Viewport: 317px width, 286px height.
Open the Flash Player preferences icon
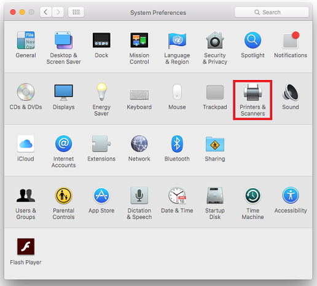click(26, 247)
